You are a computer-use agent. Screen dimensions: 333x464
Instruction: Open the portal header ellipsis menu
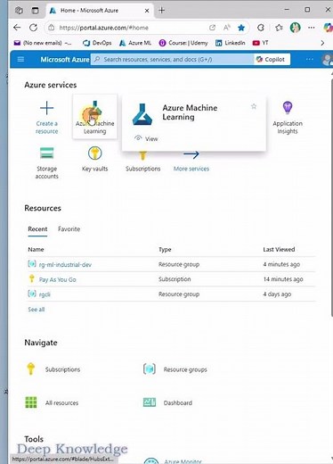[309, 60]
